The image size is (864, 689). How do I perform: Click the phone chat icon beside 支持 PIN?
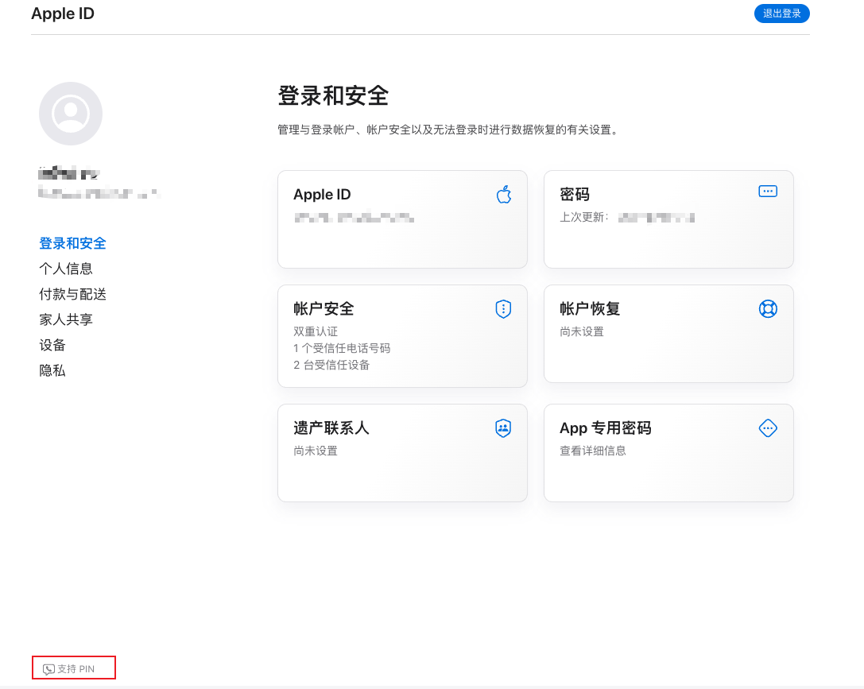pyautogui.click(x=48, y=669)
